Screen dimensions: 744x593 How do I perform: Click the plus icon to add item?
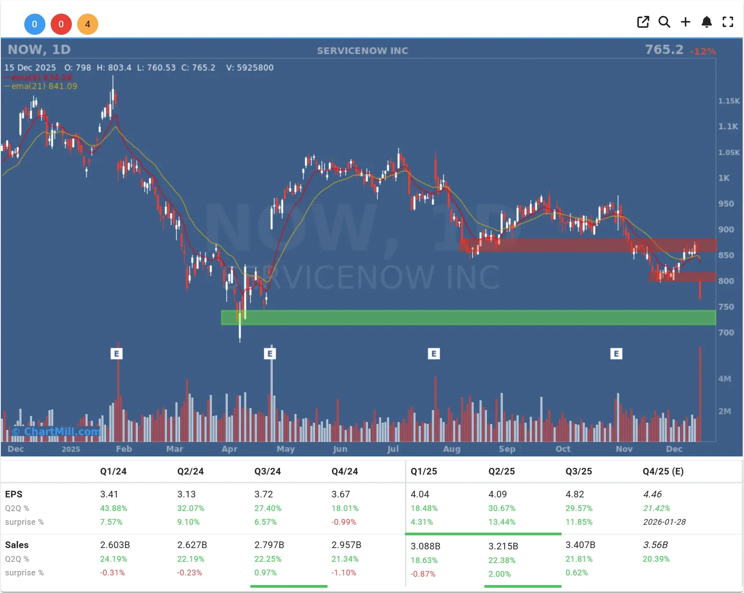(685, 22)
